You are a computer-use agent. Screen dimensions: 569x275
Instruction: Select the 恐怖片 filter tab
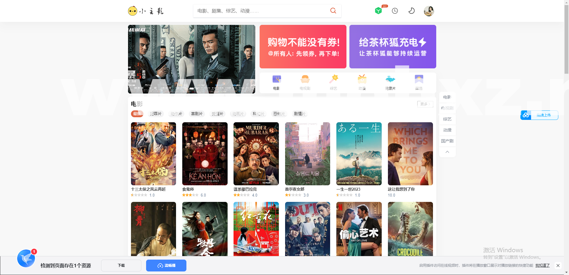pos(279,114)
